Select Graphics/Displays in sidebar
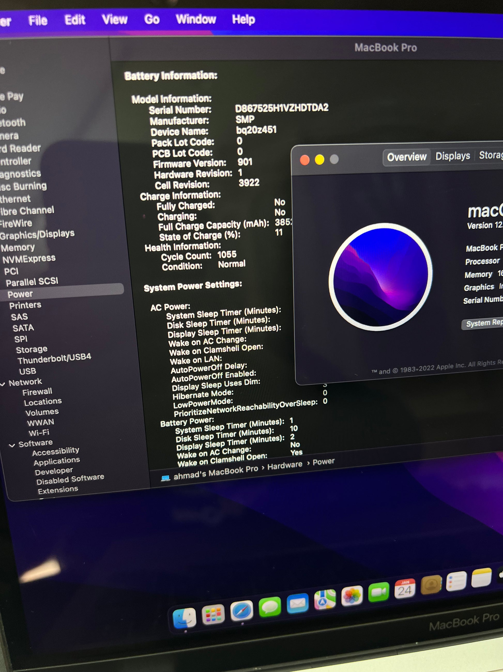This screenshot has width=503, height=672. [37, 234]
